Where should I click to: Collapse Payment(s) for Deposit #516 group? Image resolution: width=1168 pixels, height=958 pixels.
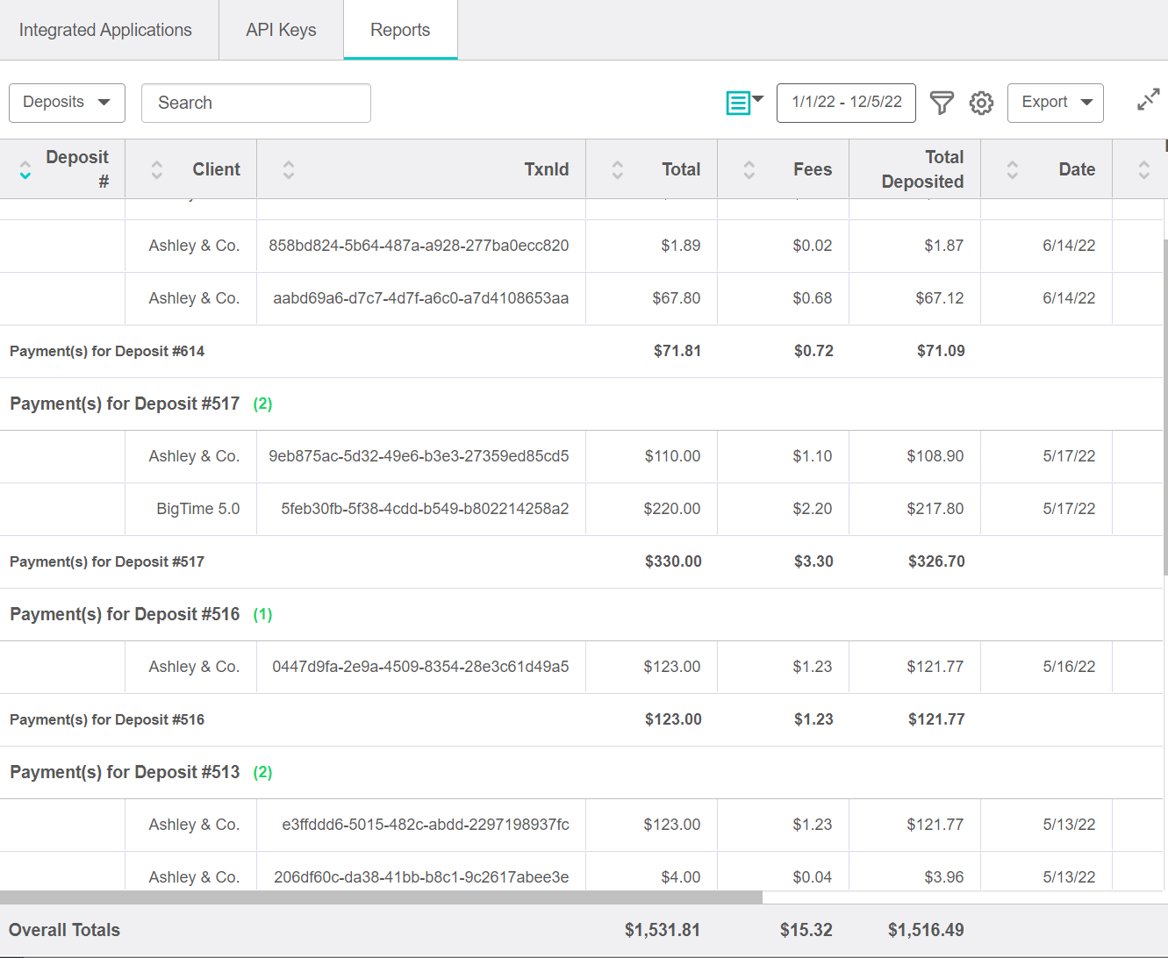click(125, 614)
